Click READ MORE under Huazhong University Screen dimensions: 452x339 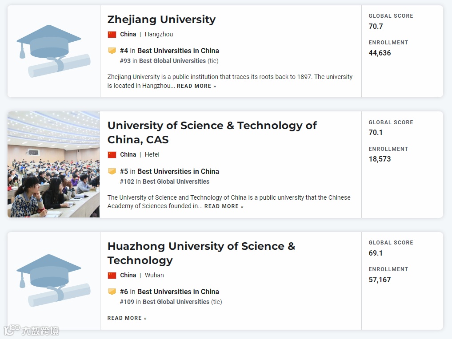point(127,318)
